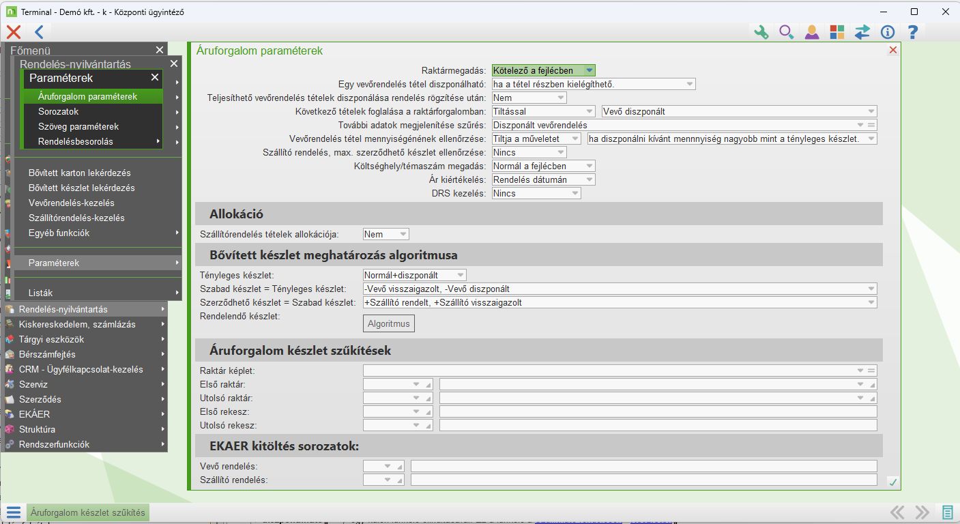Click the green wrench settings icon

761,32
